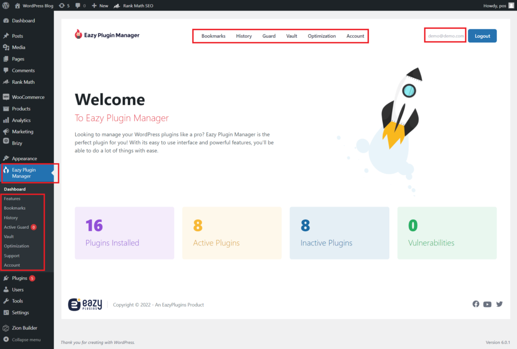Click the 0 Vulnerabilities card
This screenshot has height=349, width=517.
pyautogui.click(x=447, y=233)
